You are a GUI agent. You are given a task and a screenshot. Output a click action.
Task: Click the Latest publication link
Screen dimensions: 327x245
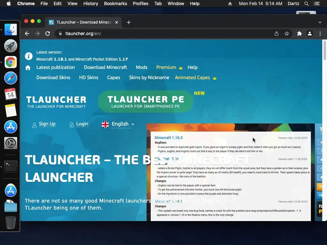pyautogui.click(x=56, y=67)
